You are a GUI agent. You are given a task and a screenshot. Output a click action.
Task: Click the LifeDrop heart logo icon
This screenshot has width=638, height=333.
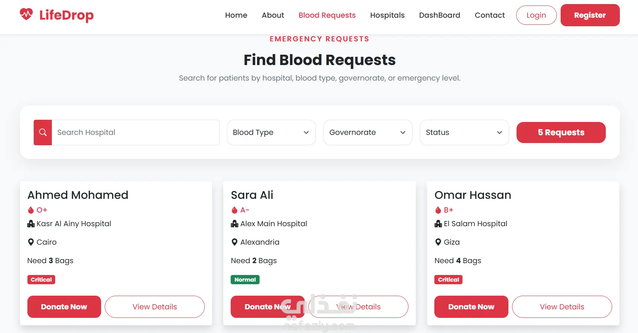tap(26, 14)
